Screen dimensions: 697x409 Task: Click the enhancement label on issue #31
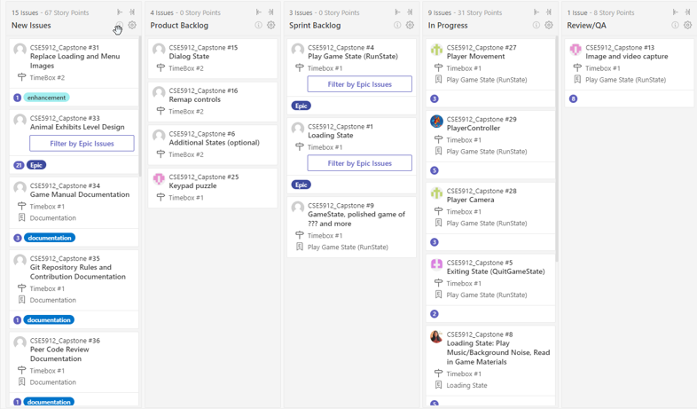tap(46, 98)
